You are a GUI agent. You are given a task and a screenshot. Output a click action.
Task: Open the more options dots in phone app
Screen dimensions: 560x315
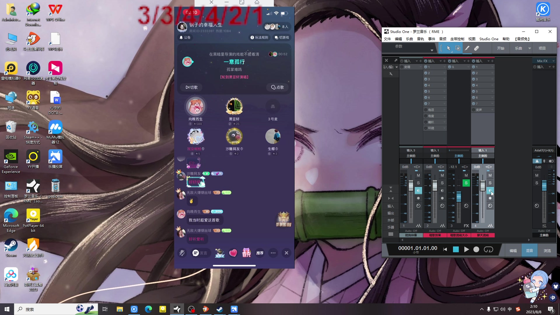pyautogui.click(x=273, y=253)
